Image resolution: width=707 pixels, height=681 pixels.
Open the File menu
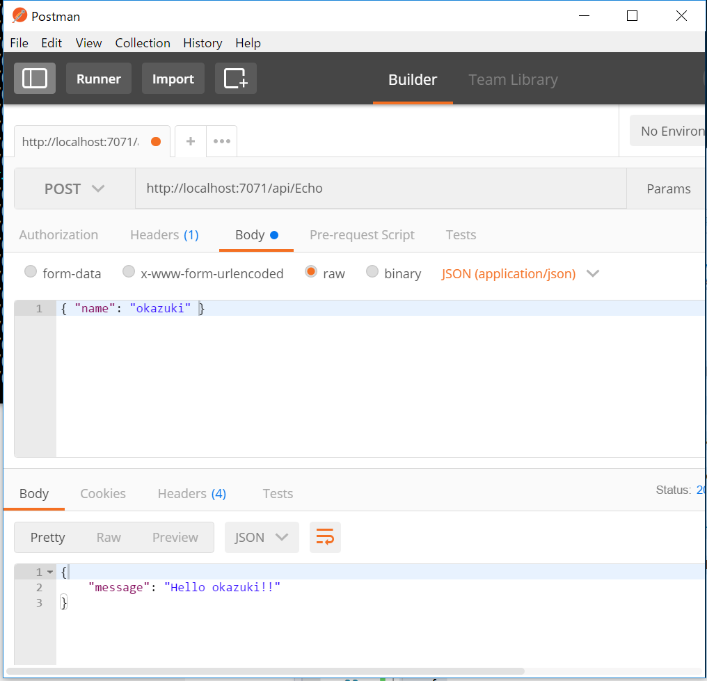pyautogui.click(x=19, y=43)
